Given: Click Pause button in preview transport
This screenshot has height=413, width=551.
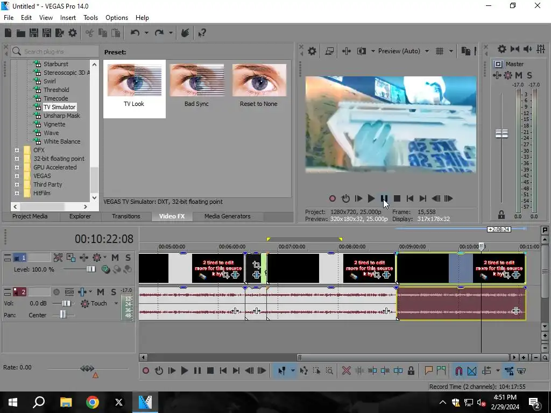Looking at the screenshot, I should pyautogui.click(x=384, y=199).
